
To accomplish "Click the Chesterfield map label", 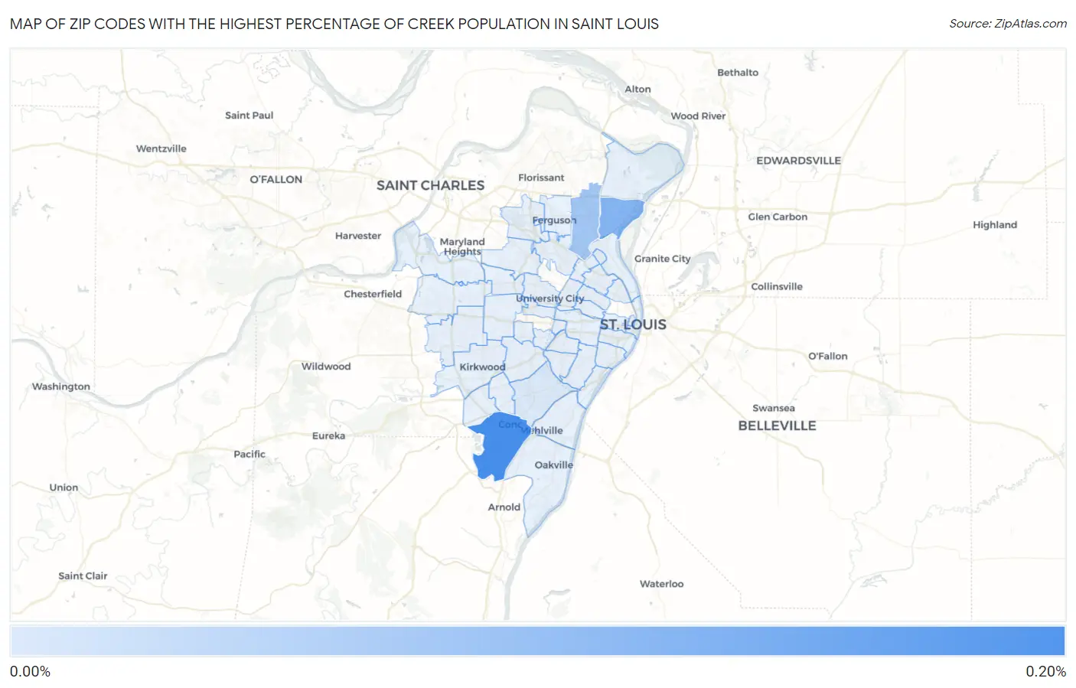I will tap(373, 294).
